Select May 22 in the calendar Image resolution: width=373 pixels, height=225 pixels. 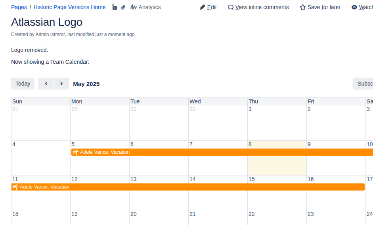click(x=277, y=218)
